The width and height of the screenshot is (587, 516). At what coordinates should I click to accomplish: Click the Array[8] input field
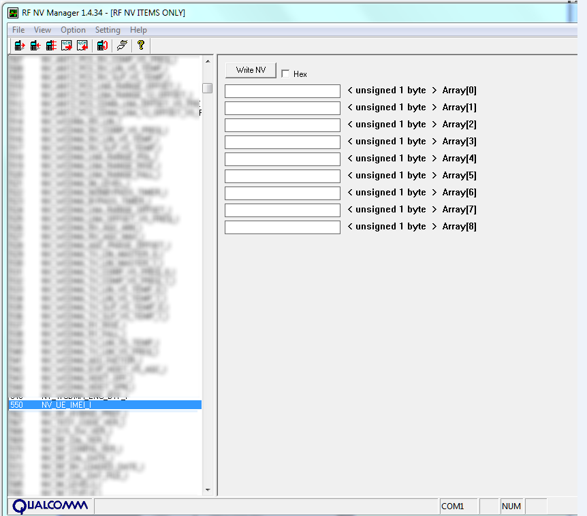point(283,227)
